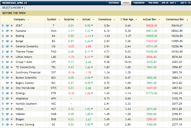Screen dimensions: 191x128
Task: Expand the Boeing row details
Action: coord(12,36)
